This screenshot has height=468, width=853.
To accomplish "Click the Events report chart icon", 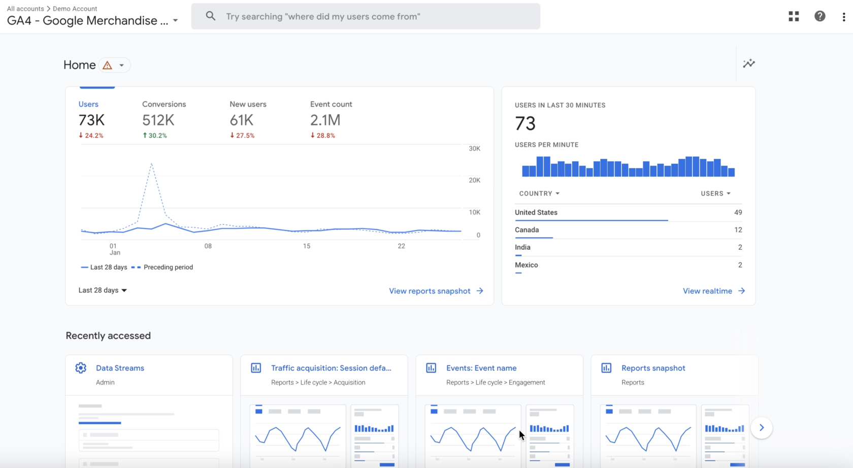I will coord(431,368).
